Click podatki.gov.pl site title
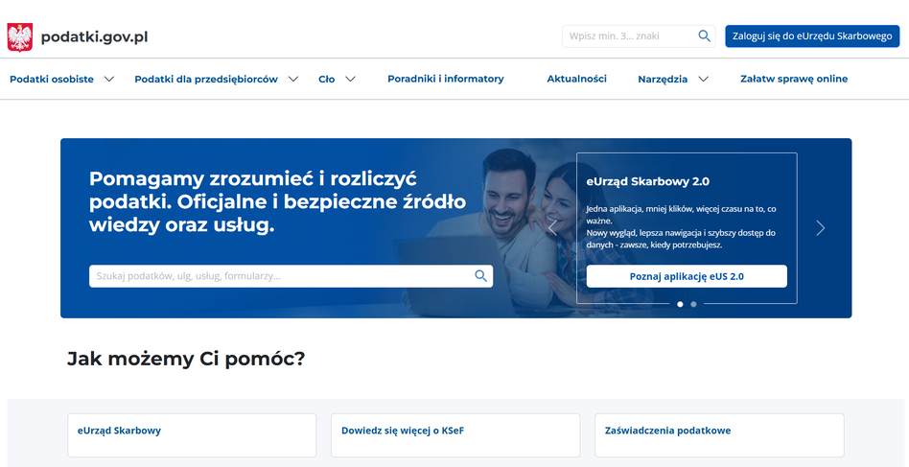 pyautogui.click(x=95, y=37)
